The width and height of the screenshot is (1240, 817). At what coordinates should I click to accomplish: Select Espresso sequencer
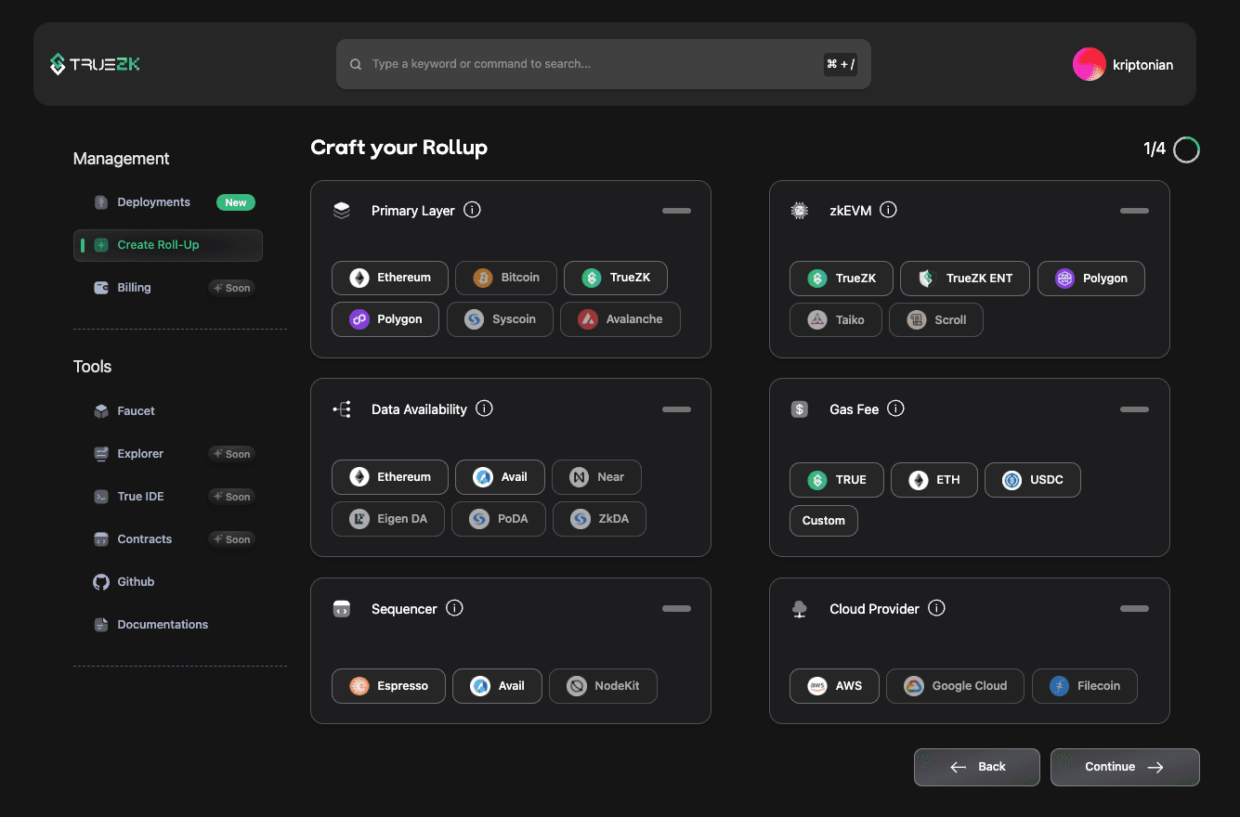[x=388, y=686]
